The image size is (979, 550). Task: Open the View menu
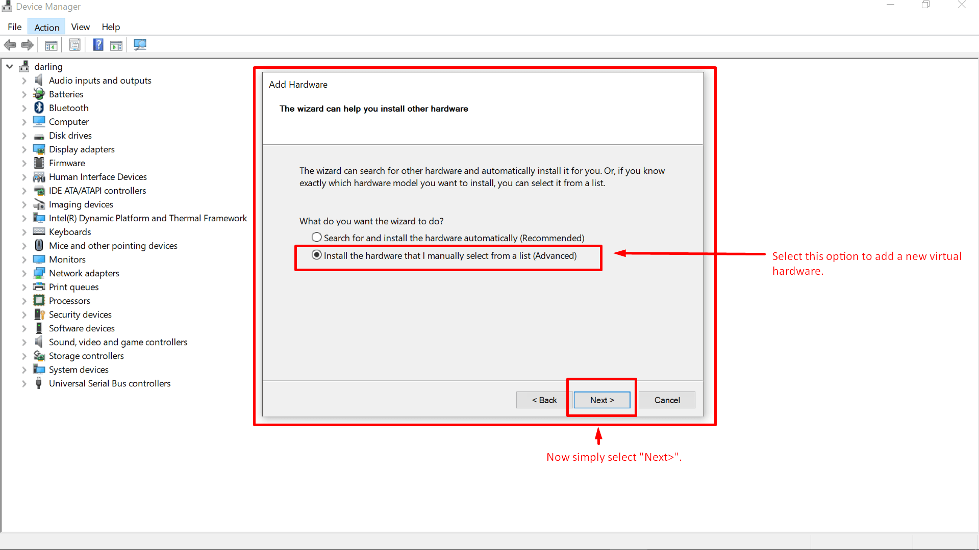point(80,27)
